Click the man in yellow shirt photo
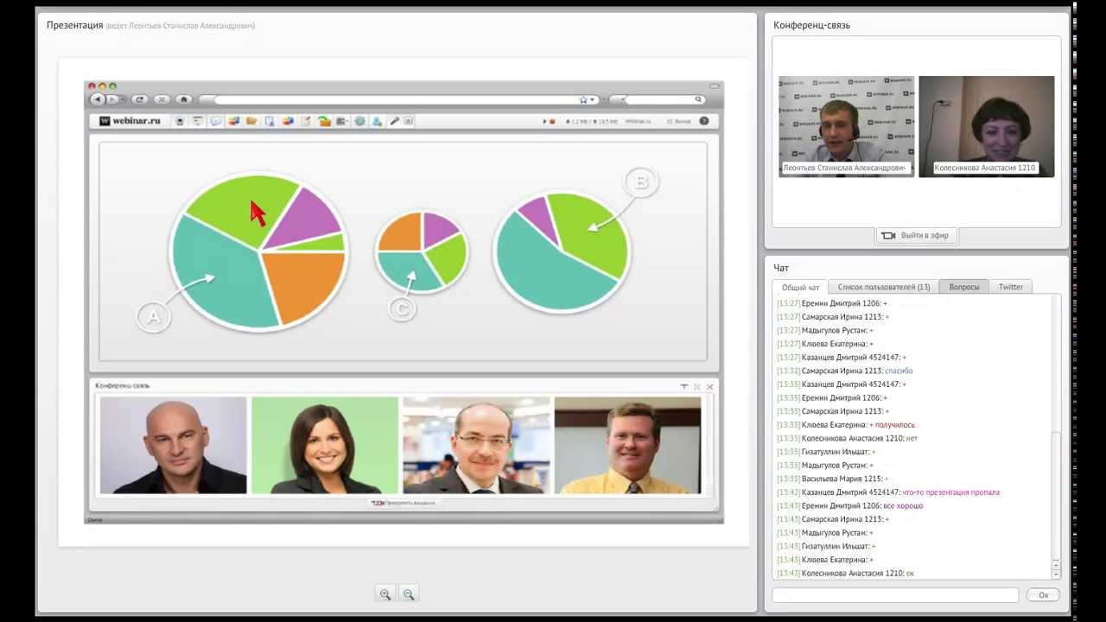 click(627, 445)
